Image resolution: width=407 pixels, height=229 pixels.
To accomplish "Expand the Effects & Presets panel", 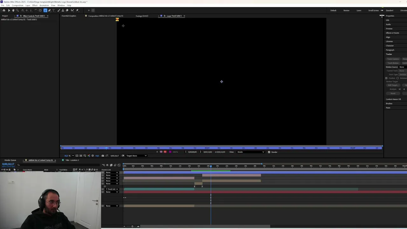I will click(x=392, y=33).
